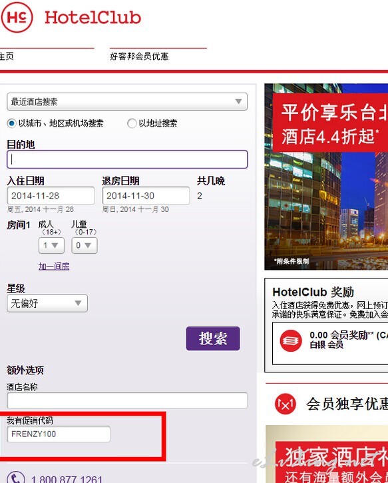Click the phone number 1 800 877 1261

tap(67, 479)
